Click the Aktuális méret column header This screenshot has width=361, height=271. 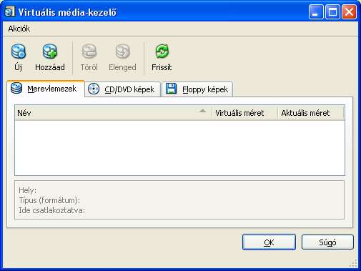(x=311, y=113)
